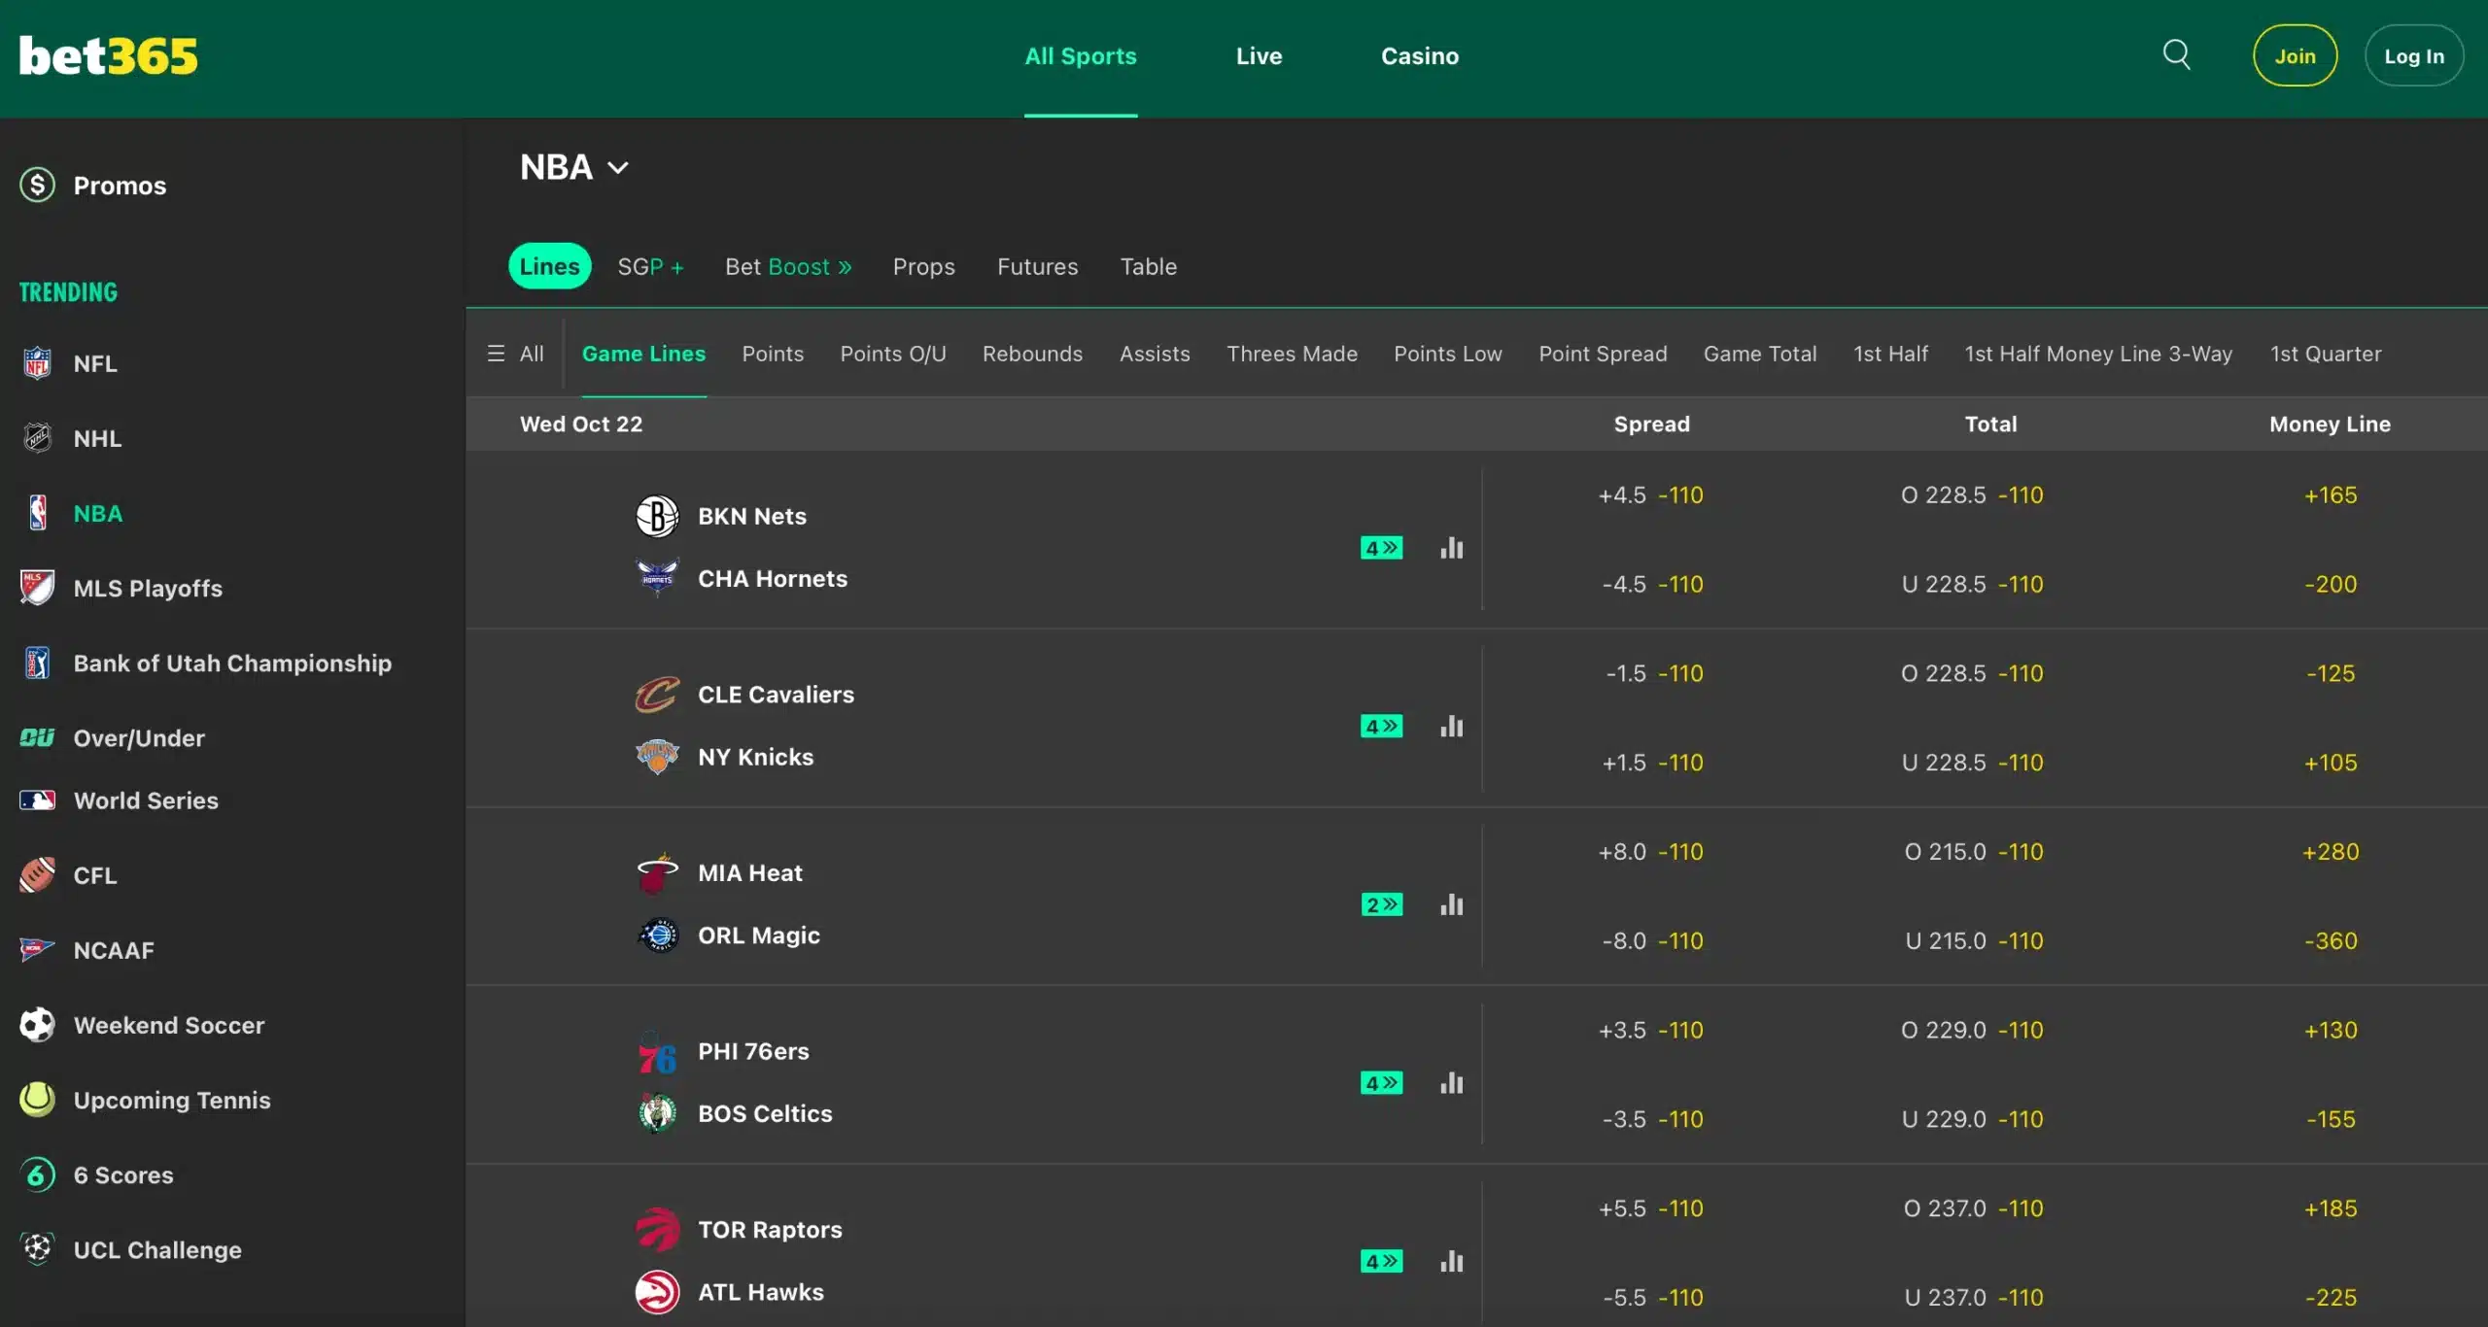Open the World Series section

click(x=144, y=800)
